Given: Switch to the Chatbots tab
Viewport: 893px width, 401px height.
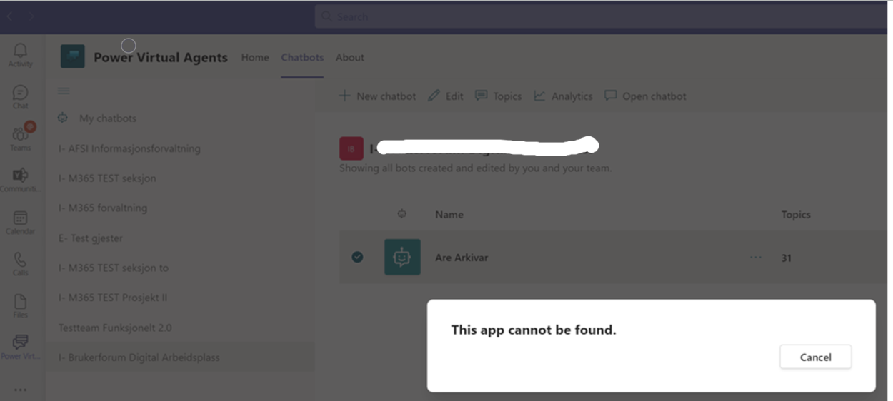Looking at the screenshot, I should tap(302, 57).
